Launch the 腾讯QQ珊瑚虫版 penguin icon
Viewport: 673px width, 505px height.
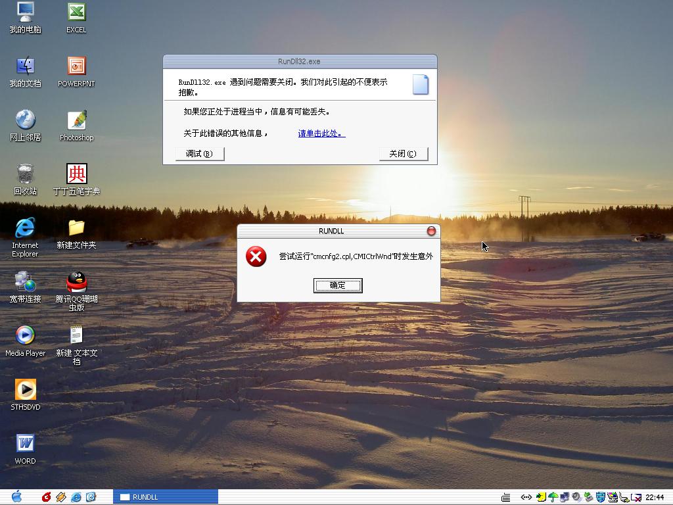[76, 291]
